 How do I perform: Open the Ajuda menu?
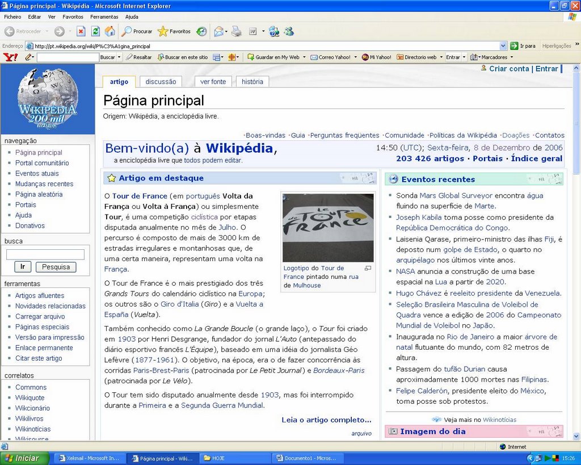click(132, 16)
